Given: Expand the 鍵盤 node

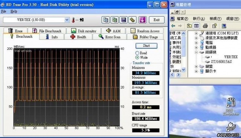Looking at the screenshot, I should coord(196,66).
